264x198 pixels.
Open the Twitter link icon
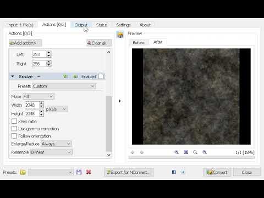click(183, 172)
